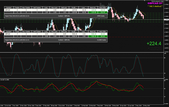Viewport: 169px width, 107px height.
Task: Click the '* TMS 5-Method *' label
Action: (x=155, y=6)
